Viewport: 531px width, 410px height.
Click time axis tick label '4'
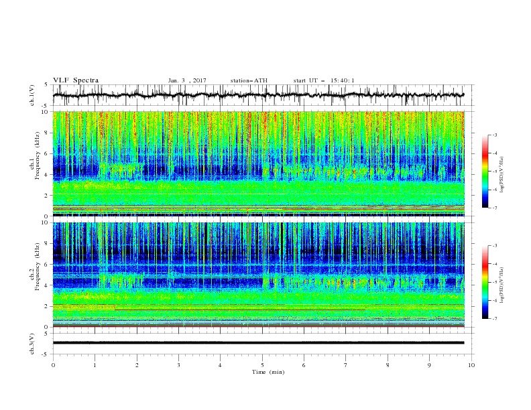(x=220, y=365)
